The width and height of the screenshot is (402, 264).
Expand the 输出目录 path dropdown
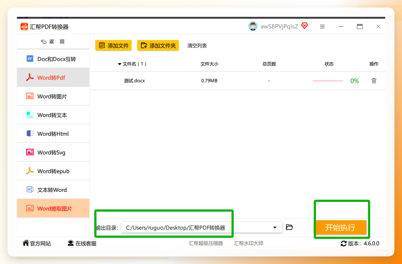pyautogui.click(x=275, y=227)
